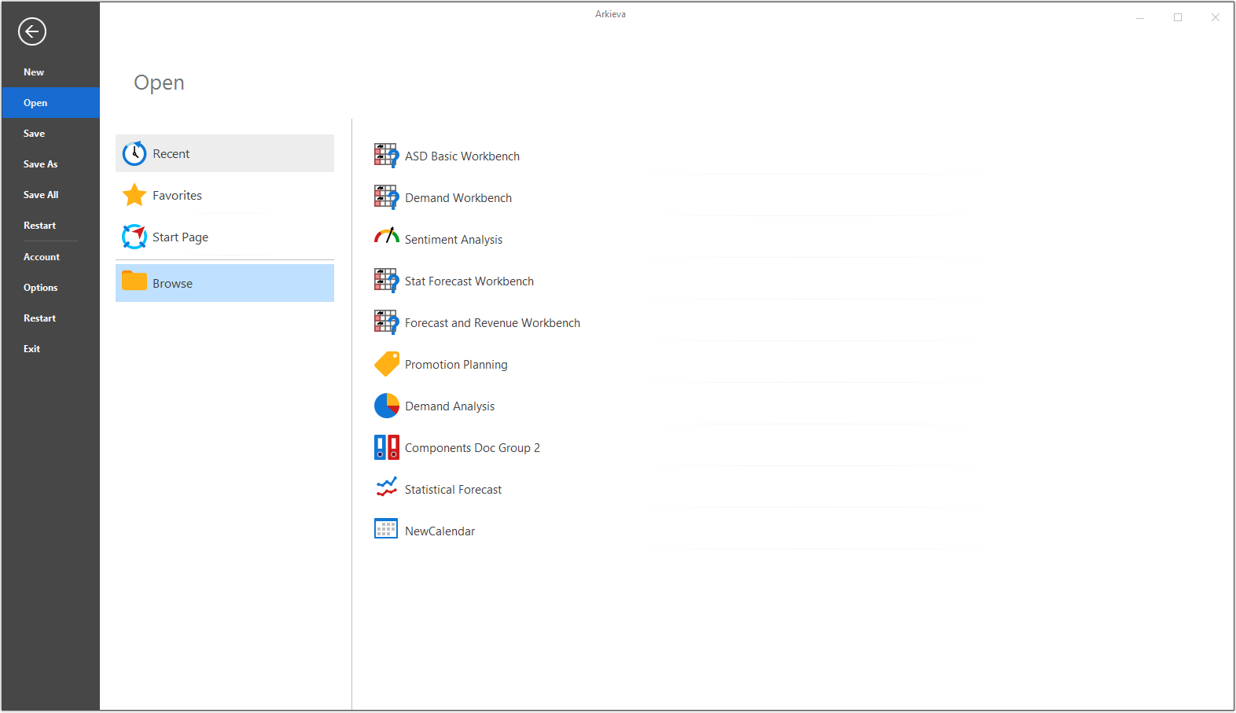Open Sentiment Analysis document
The image size is (1236, 713).
tap(454, 240)
